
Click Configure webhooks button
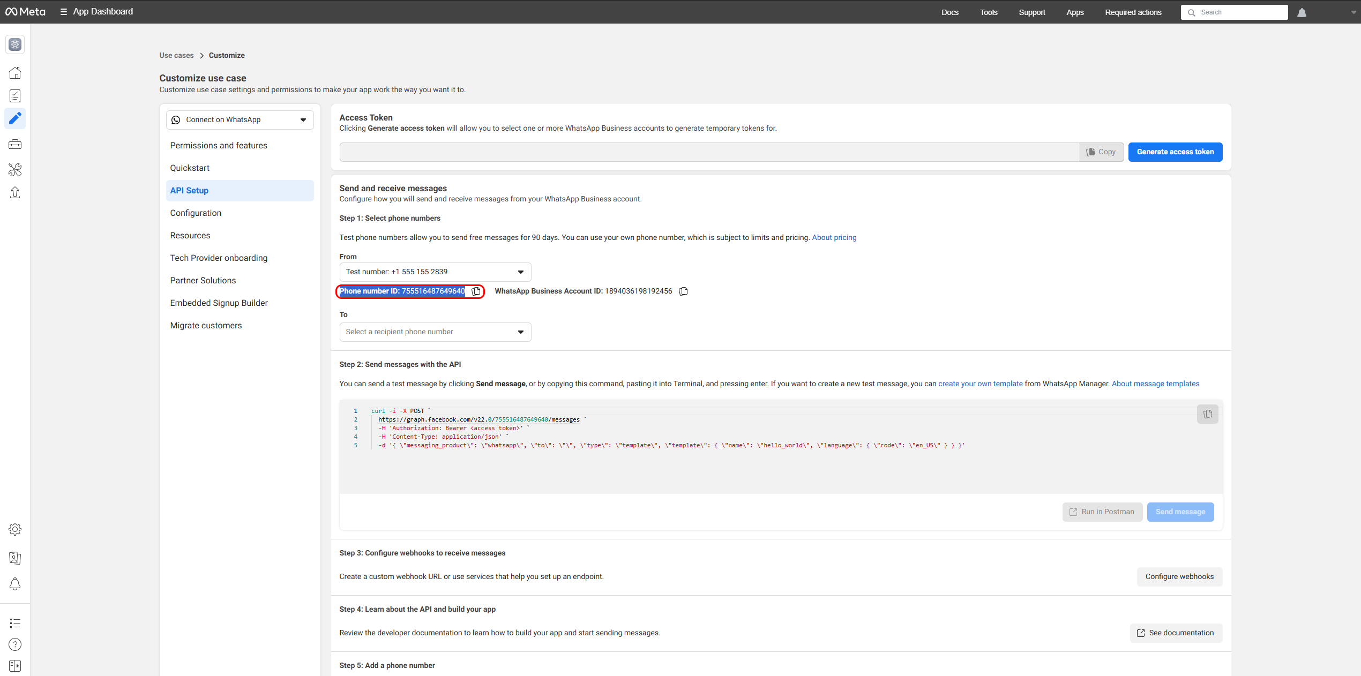(1179, 577)
